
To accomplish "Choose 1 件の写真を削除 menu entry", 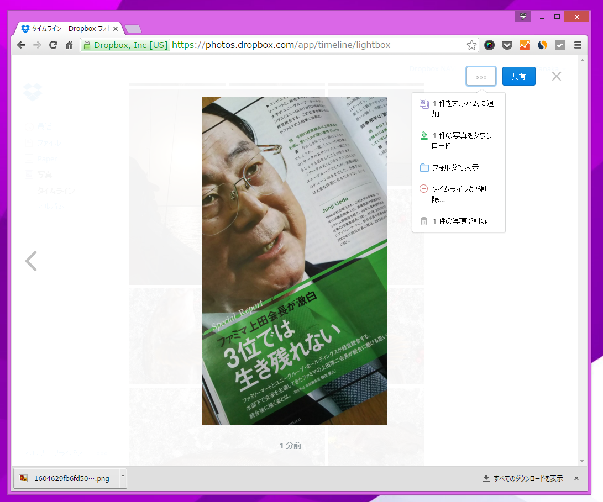I will 458,221.
